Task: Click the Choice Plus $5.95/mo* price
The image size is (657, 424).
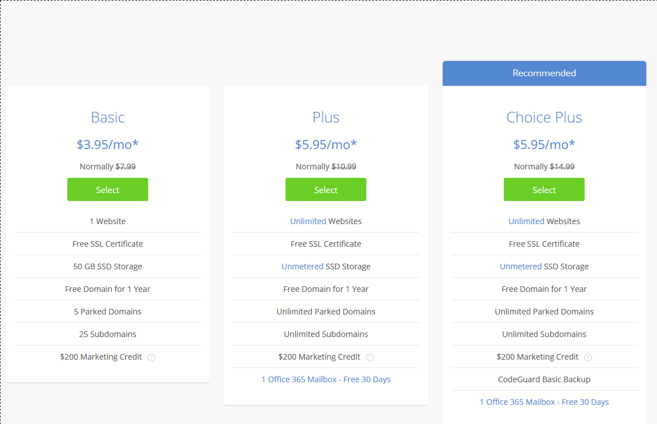Action: click(x=544, y=145)
